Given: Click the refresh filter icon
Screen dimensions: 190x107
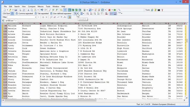Looking at the screenshot, I should (x=43, y=17).
